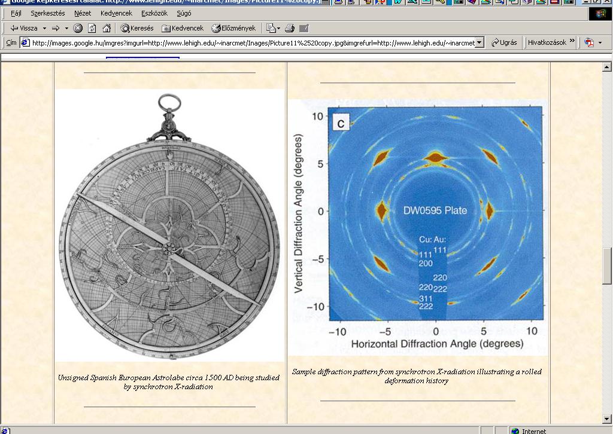Expand the Vissza back history dropdown arrow
613x434 pixels.
(44, 28)
